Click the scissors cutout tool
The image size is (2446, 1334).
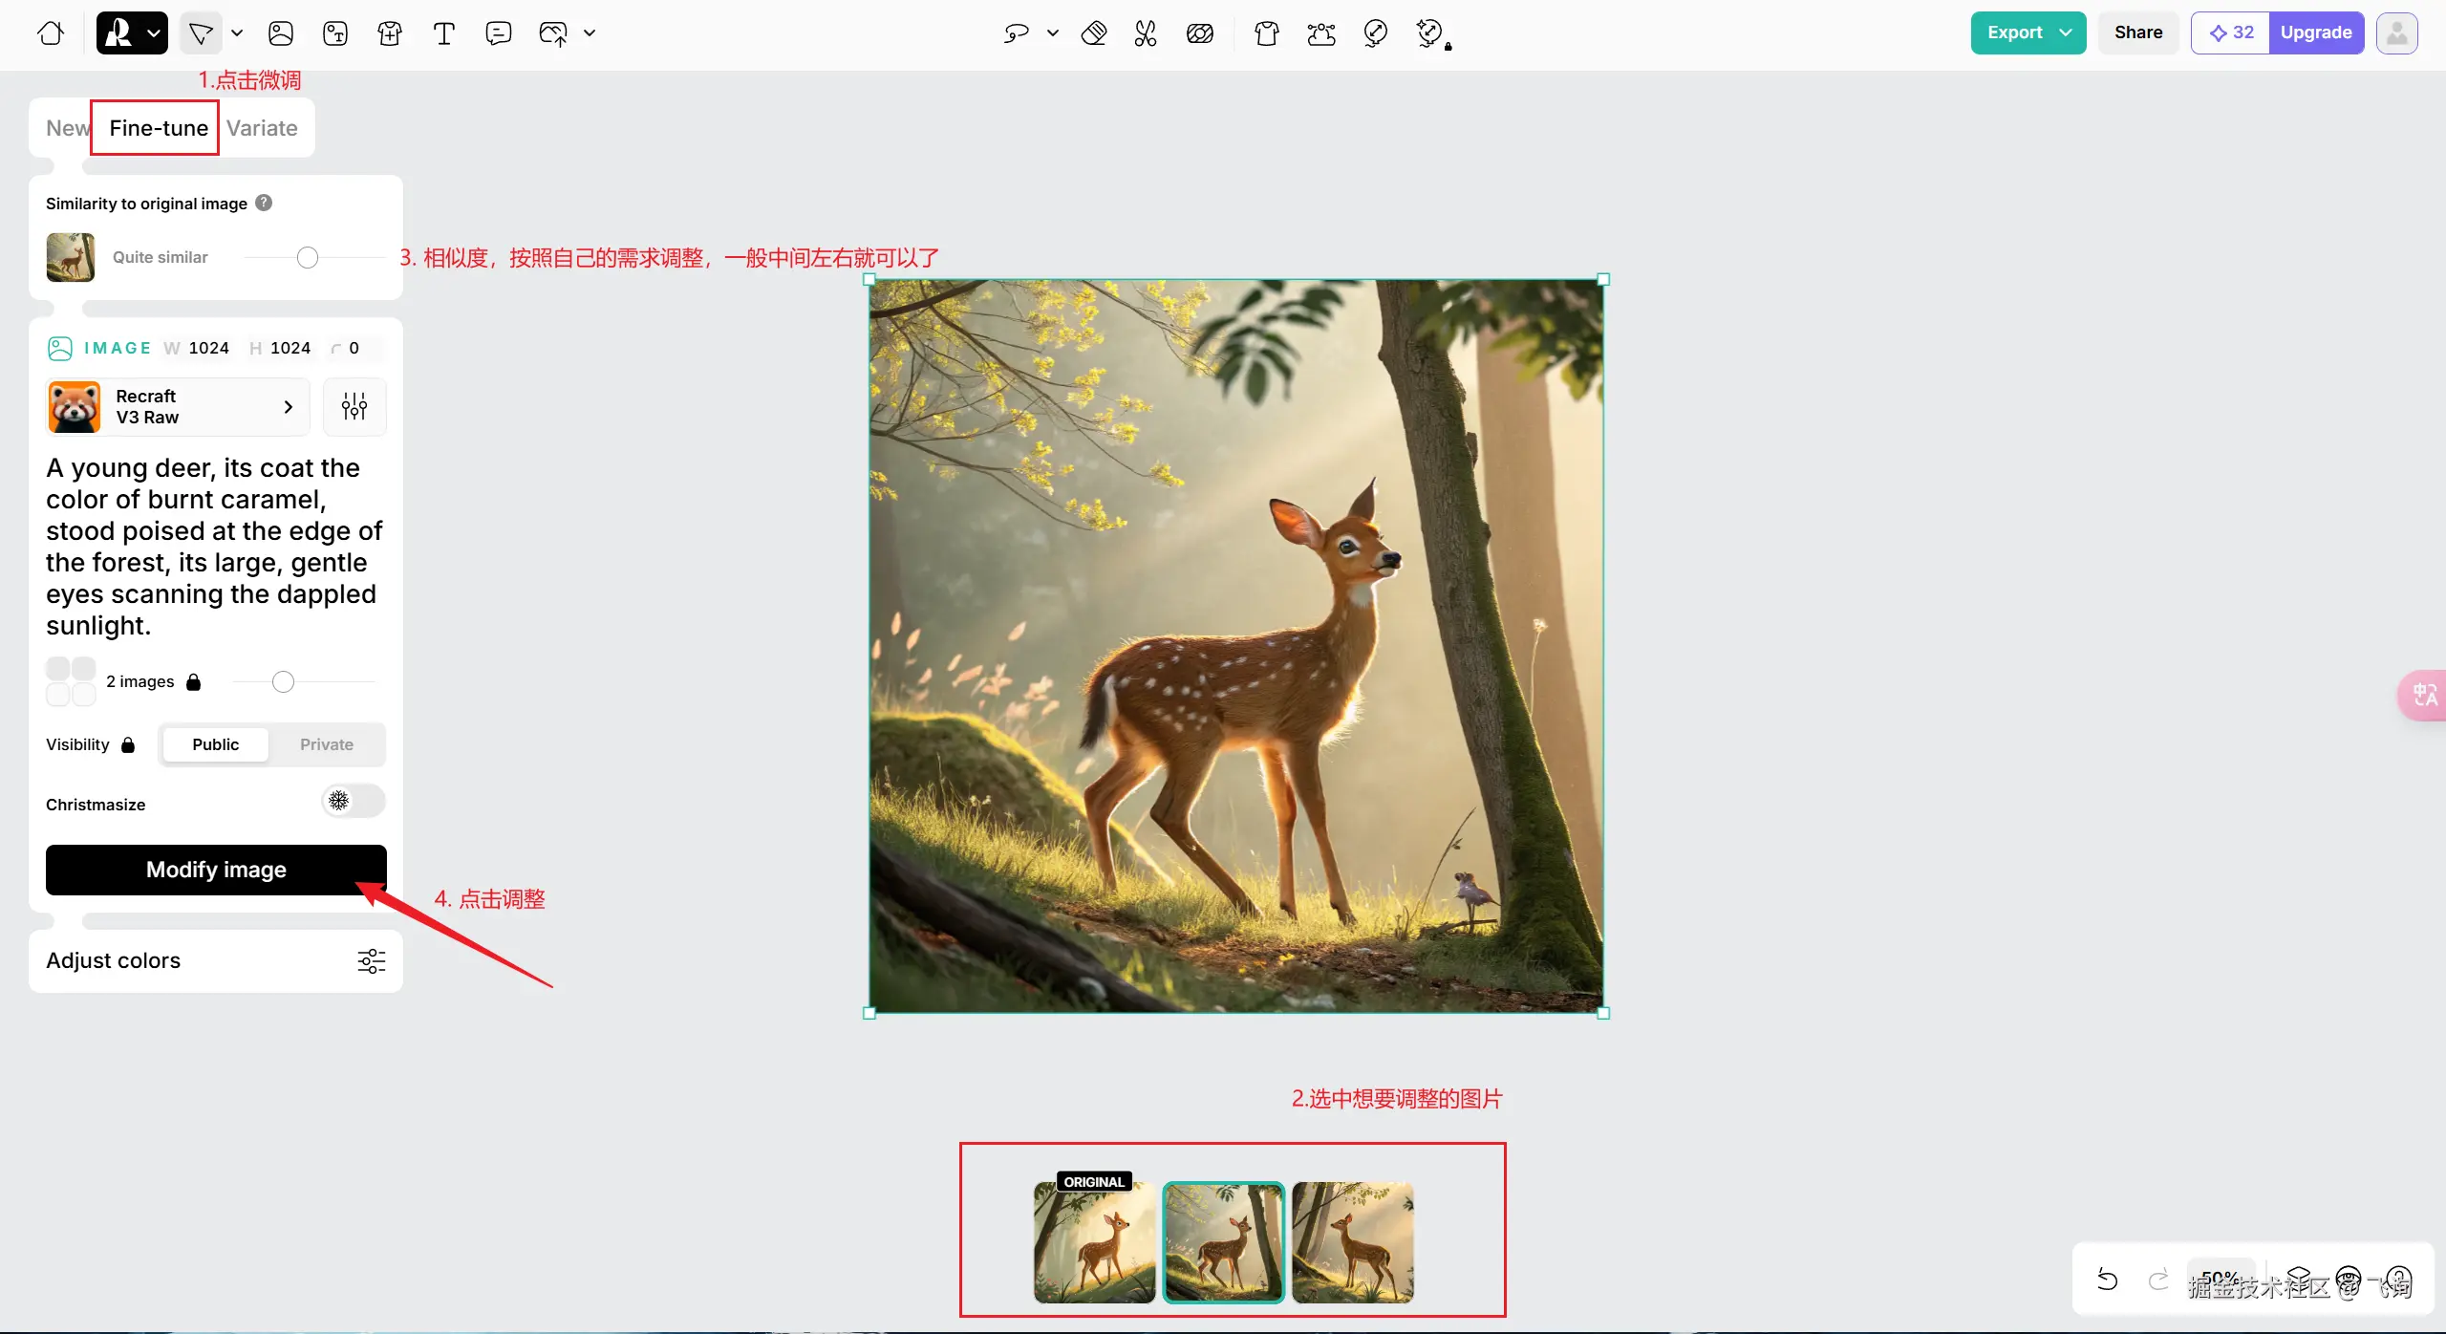[1145, 33]
